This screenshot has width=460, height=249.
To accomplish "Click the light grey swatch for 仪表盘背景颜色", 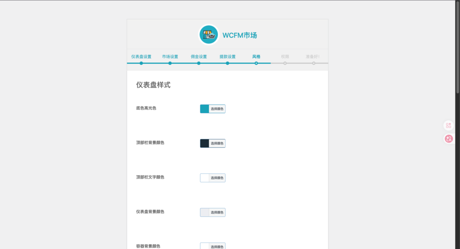I will (x=204, y=212).
